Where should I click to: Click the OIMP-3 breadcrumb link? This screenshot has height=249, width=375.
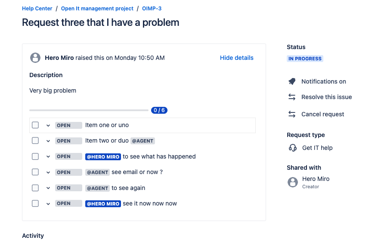pyautogui.click(x=152, y=9)
